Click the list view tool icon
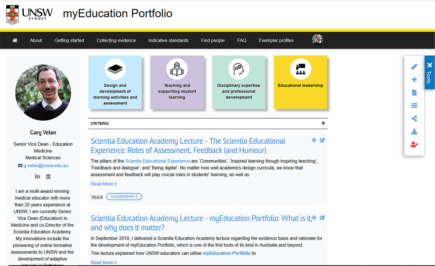Viewport: 435px width, 266px height. point(414,106)
